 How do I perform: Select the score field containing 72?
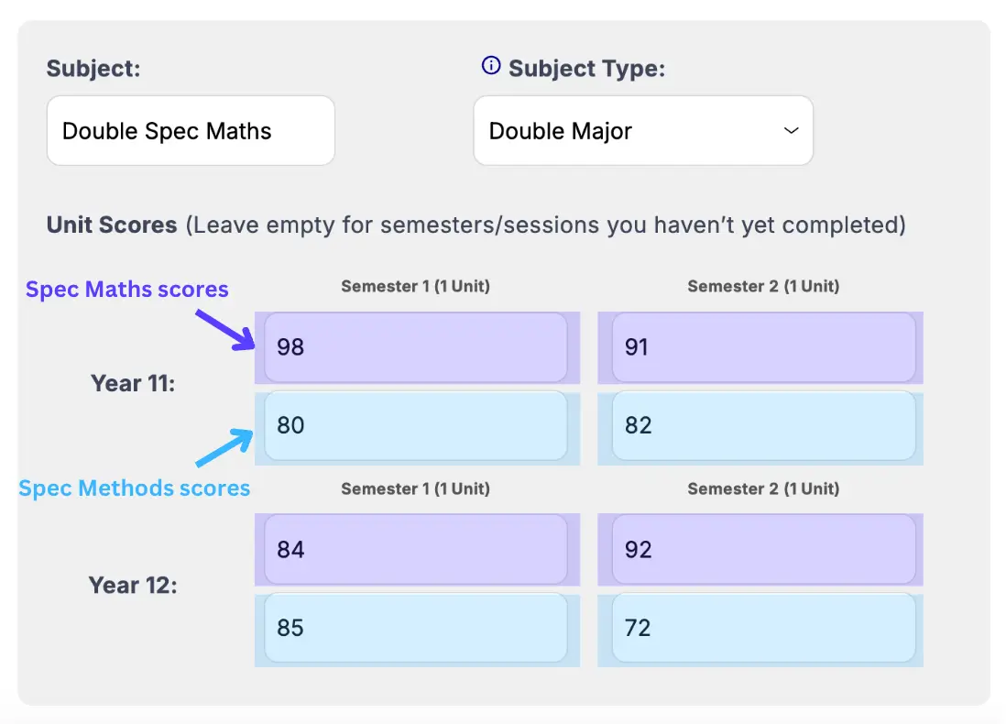(x=760, y=629)
